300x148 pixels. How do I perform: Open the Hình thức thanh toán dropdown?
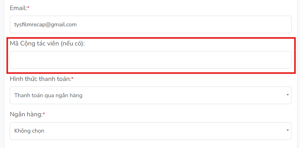point(150,95)
